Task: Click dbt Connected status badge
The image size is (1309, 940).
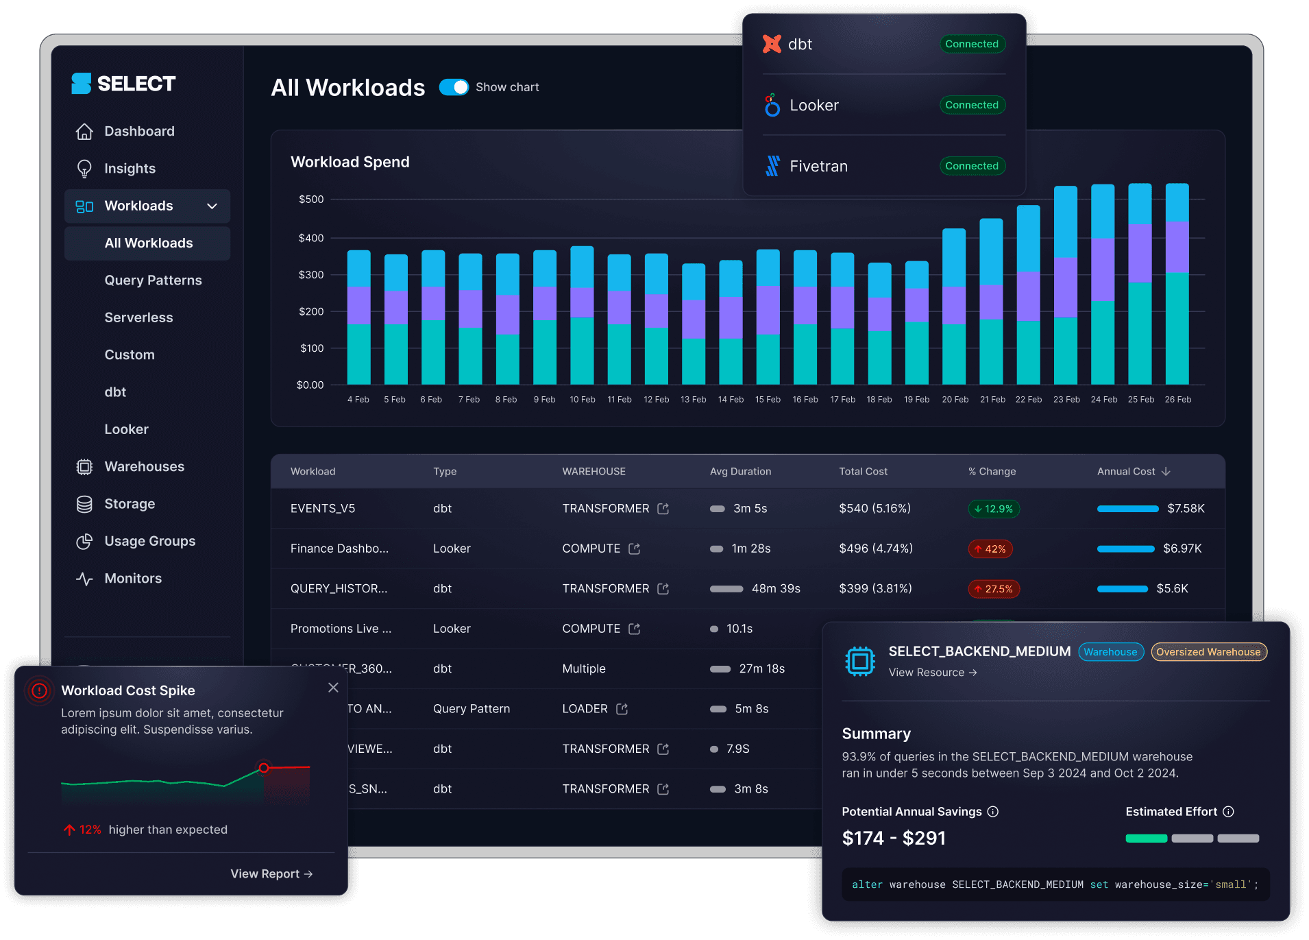Action: (972, 44)
